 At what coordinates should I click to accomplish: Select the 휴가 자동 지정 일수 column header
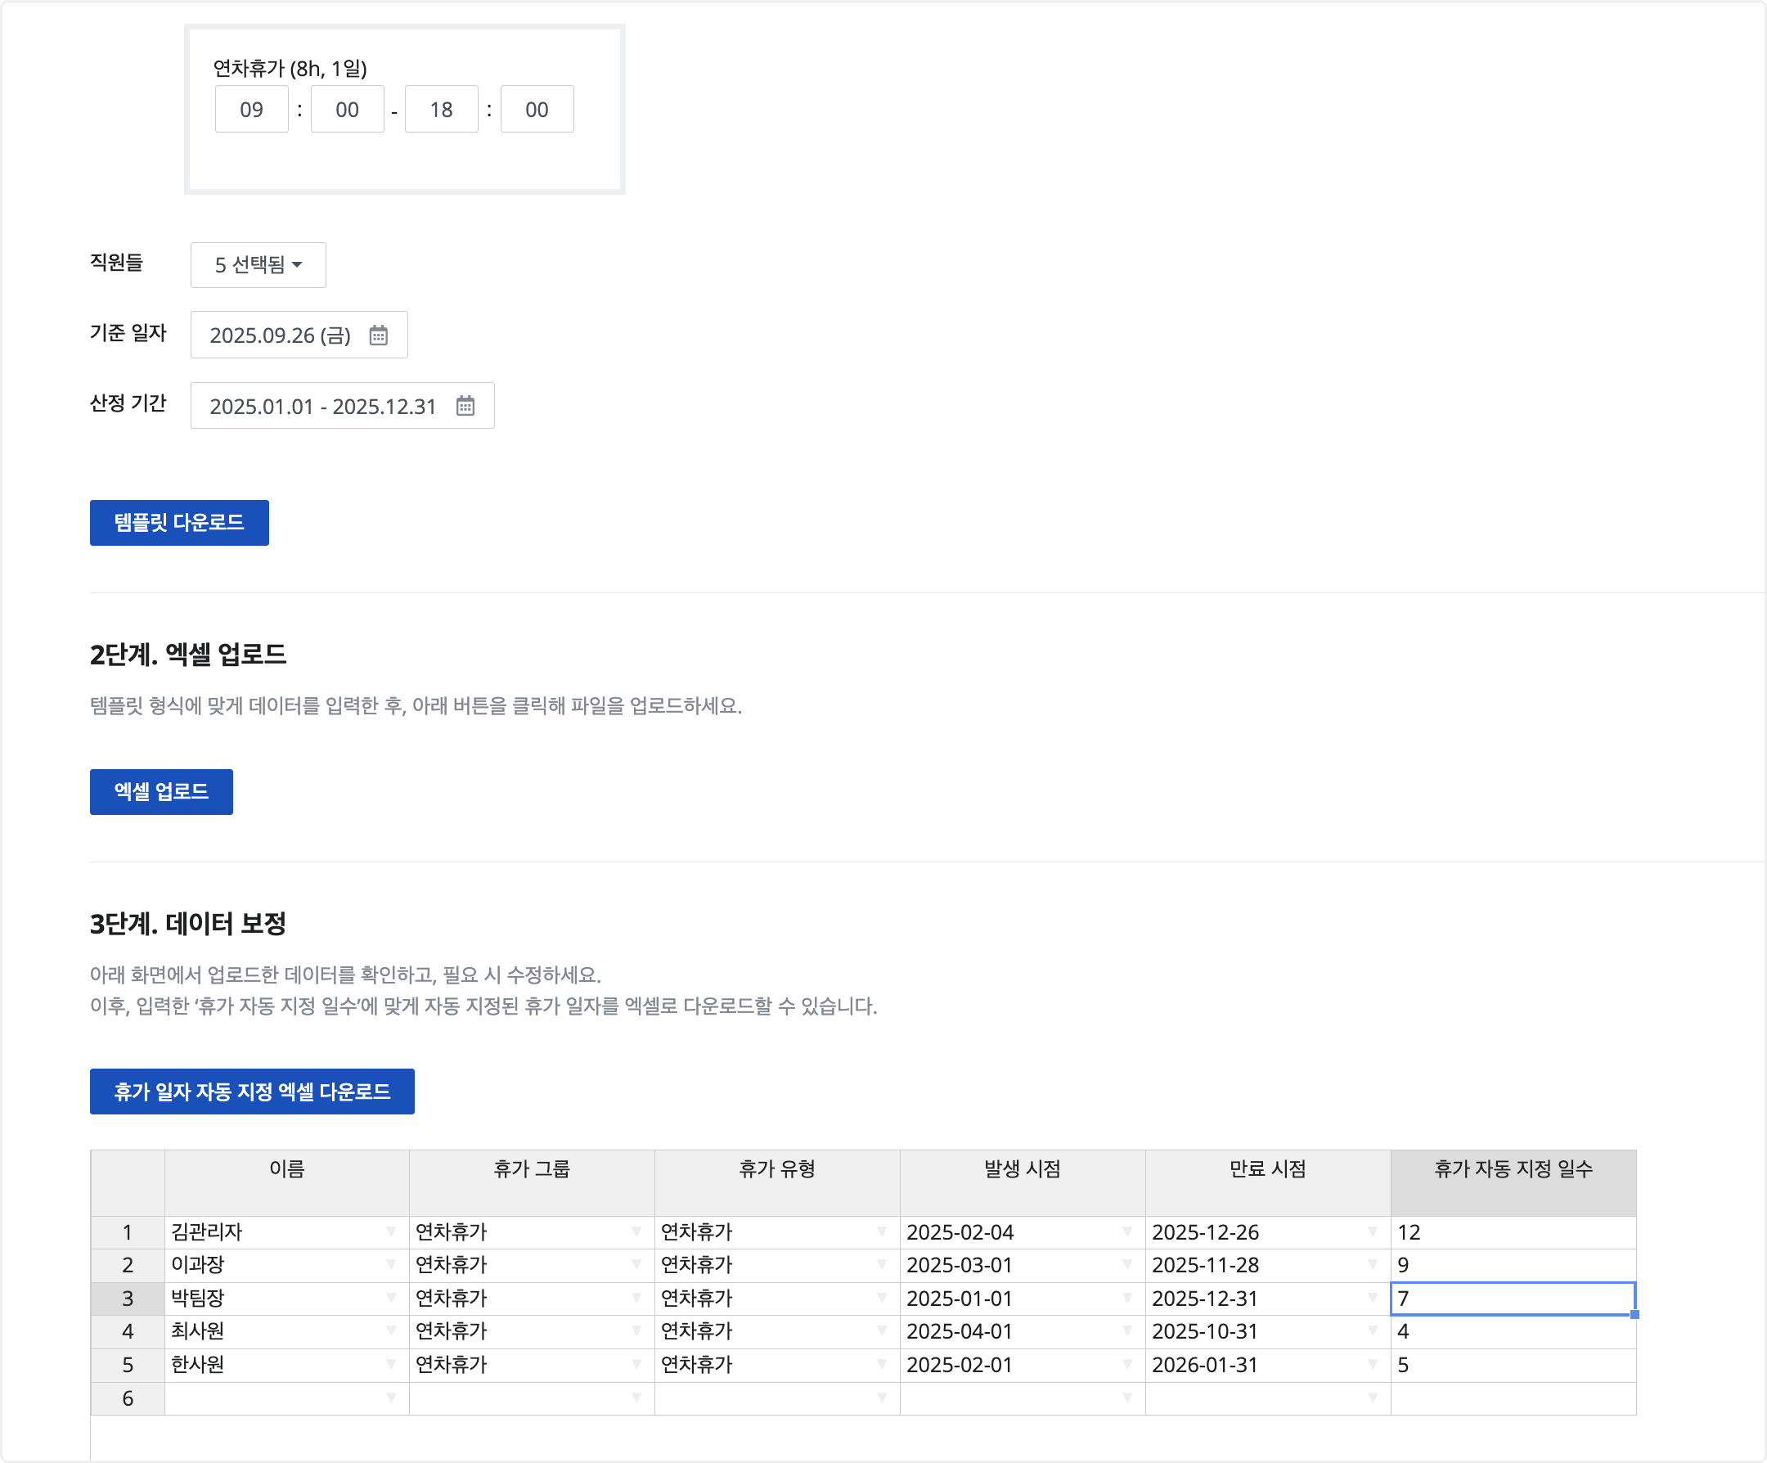[x=1512, y=1168]
